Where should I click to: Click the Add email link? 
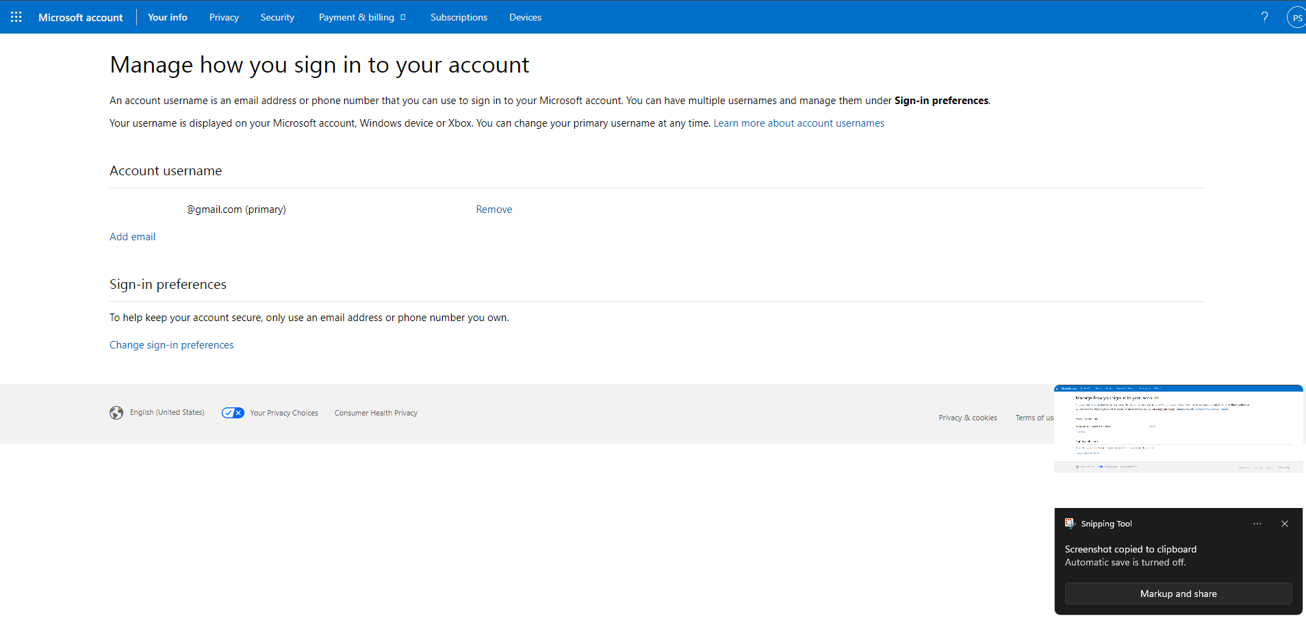(x=133, y=237)
